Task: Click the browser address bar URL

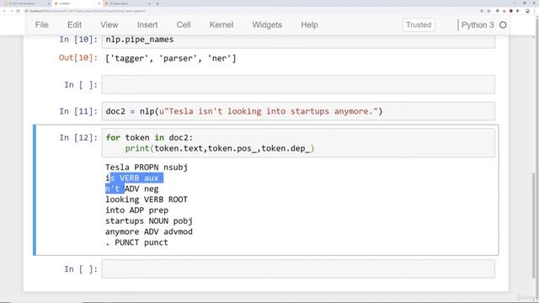Action: 88,11
